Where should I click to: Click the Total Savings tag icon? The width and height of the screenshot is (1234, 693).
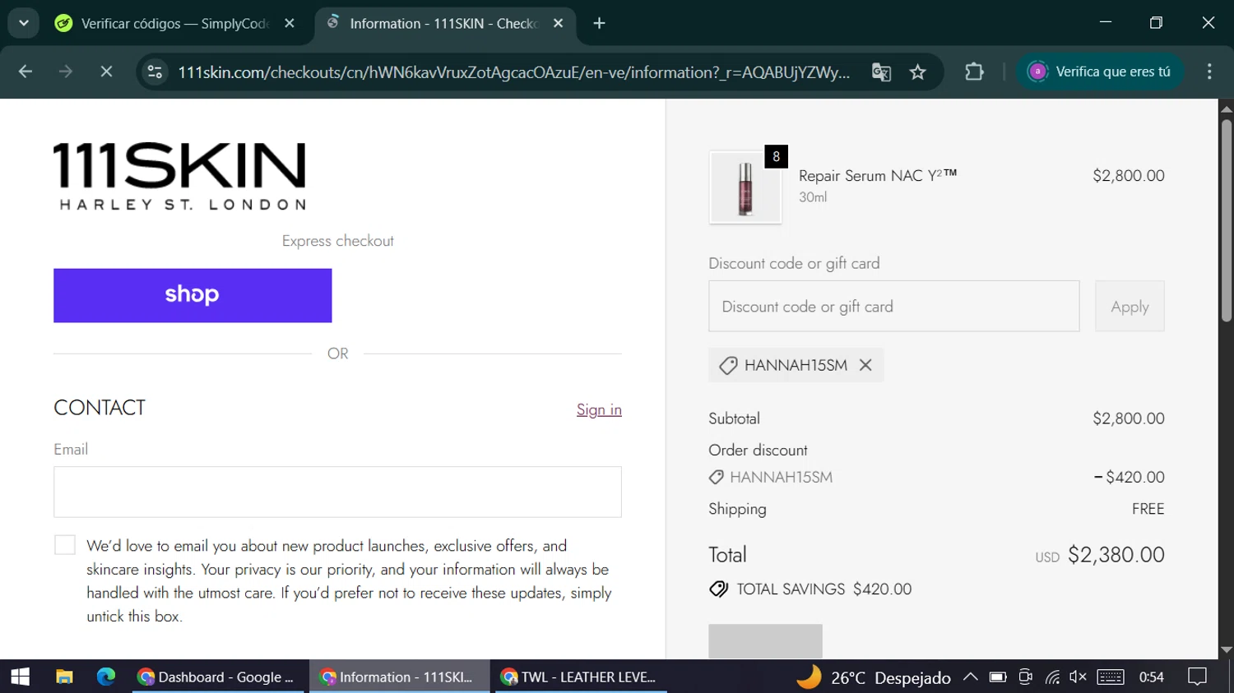[719, 589]
